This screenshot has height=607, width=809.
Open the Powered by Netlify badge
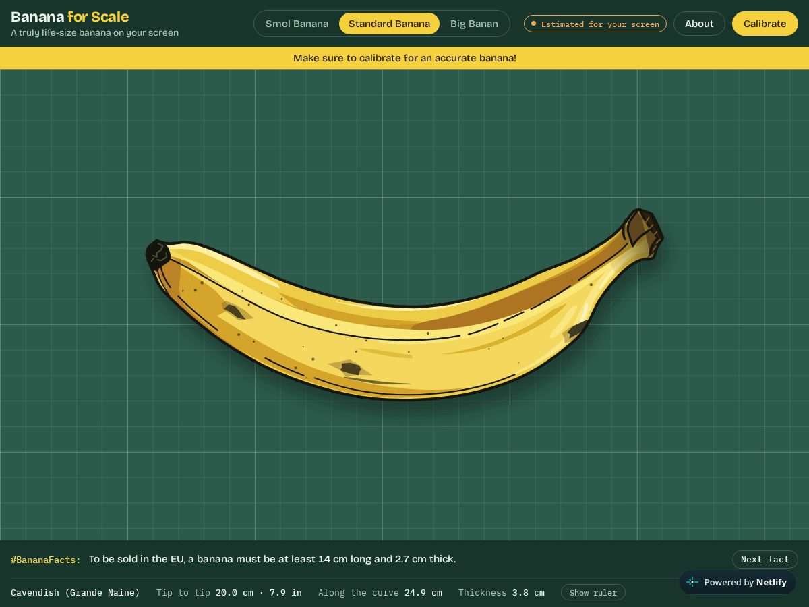(x=737, y=582)
